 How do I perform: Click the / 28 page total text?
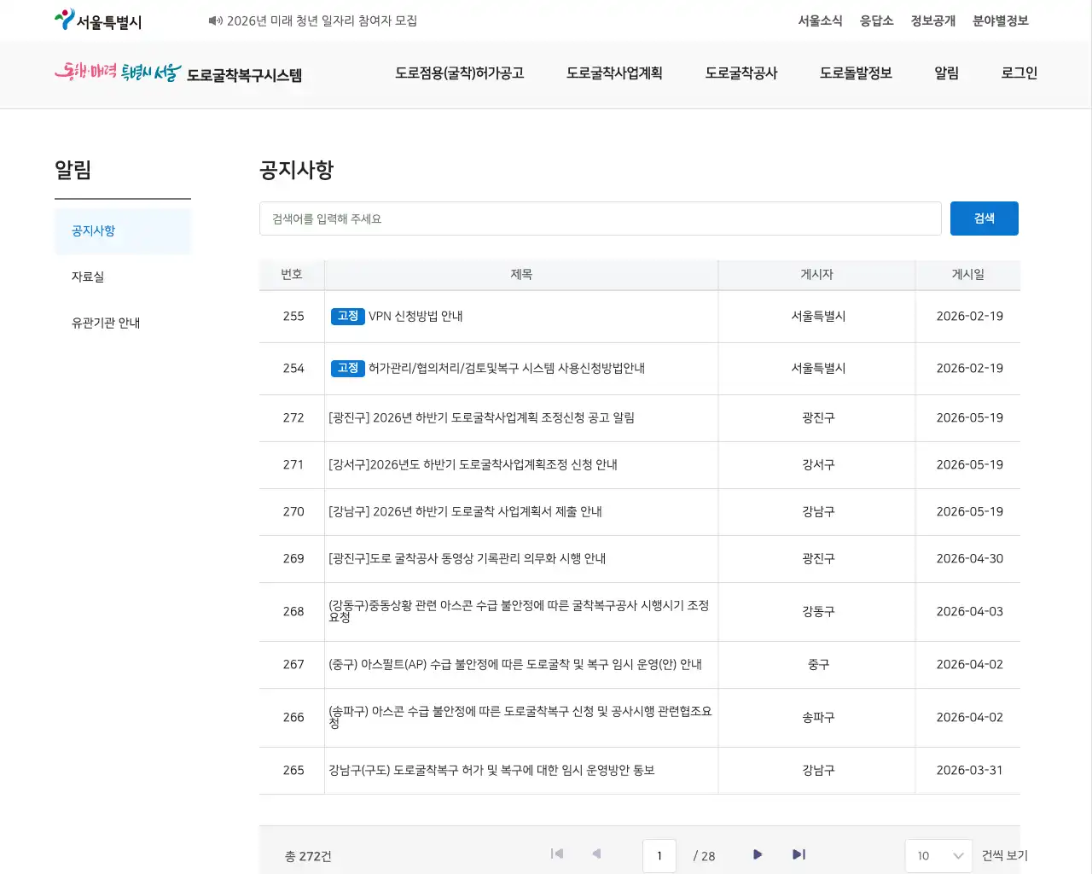[x=705, y=856]
